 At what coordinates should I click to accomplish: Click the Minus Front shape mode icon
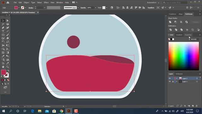click(x=175, y=22)
